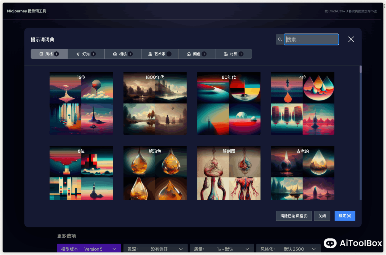The width and height of the screenshot is (386, 255).
Task: Choose the 16位 style thumbnail
Action: click(x=81, y=103)
